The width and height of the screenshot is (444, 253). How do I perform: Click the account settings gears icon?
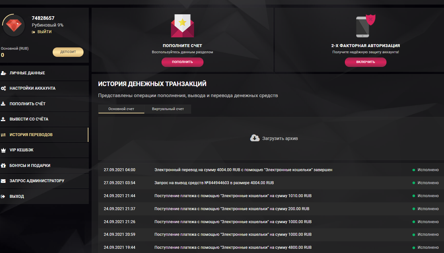pyautogui.click(x=4, y=88)
